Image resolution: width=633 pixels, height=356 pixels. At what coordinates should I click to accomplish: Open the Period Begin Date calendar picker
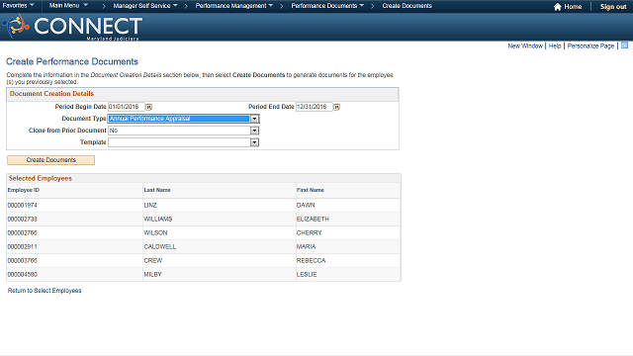[149, 107]
